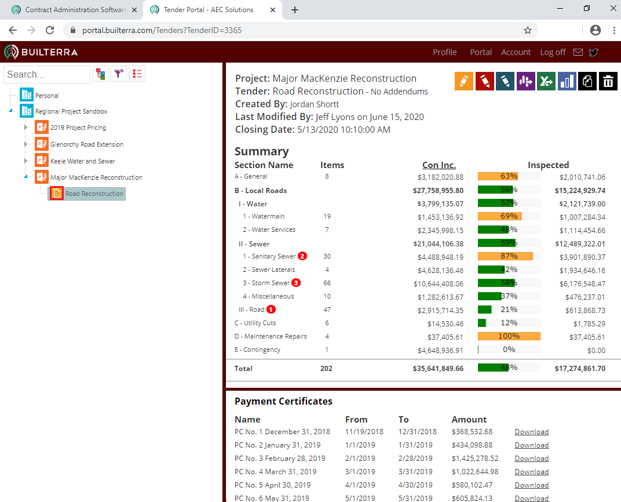Expand the Keele Water and Sewer node

(25, 161)
